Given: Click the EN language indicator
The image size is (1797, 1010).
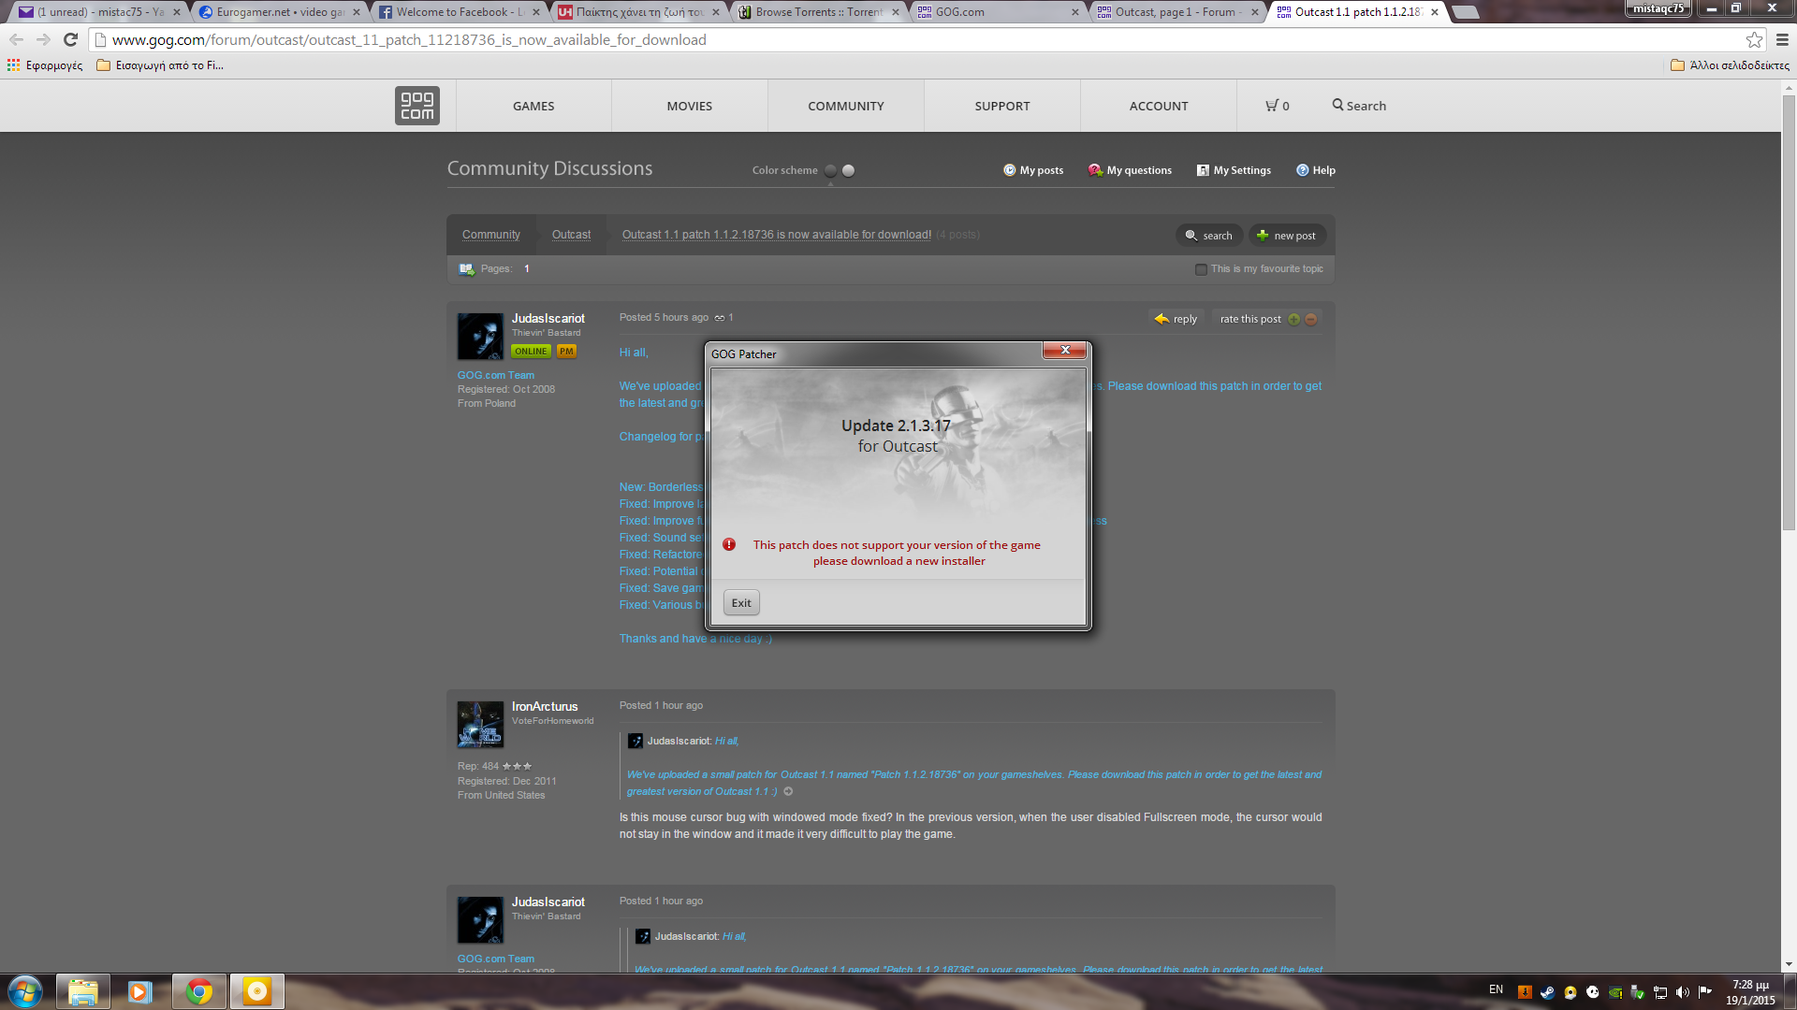Looking at the screenshot, I should point(1496,989).
